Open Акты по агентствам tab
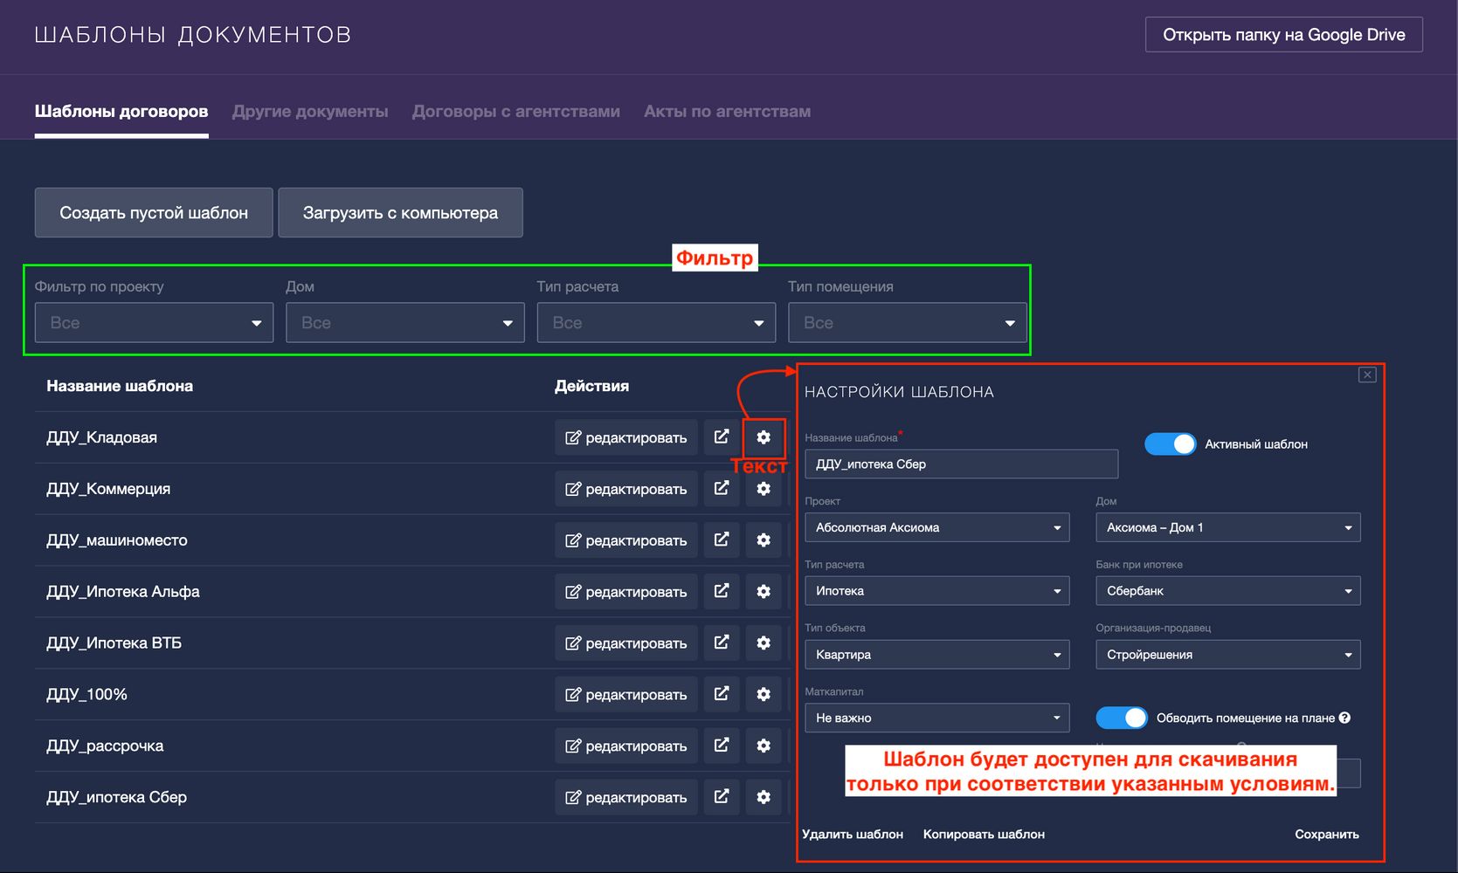 tap(727, 112)
